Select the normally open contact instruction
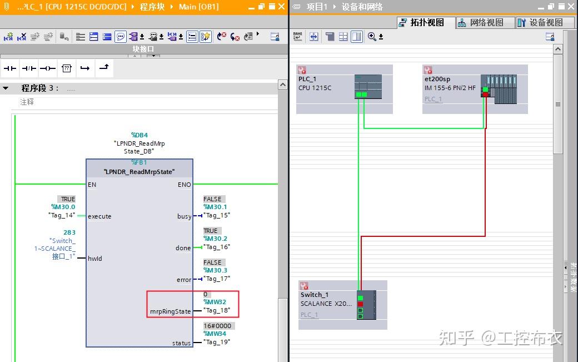Image resolution: width=578 pixels, height=362 pixels. pos(9,68)
